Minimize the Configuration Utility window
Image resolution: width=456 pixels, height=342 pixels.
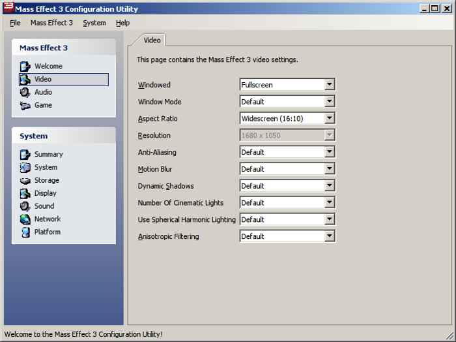tap(425, 8)
